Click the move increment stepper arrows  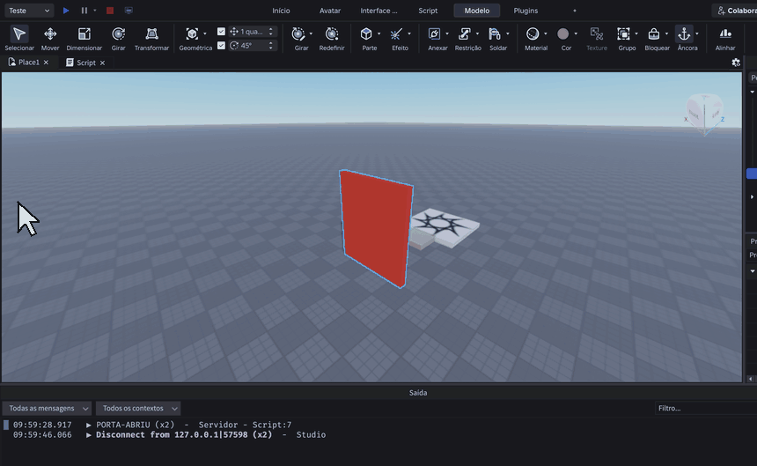[x=271, y=32]
